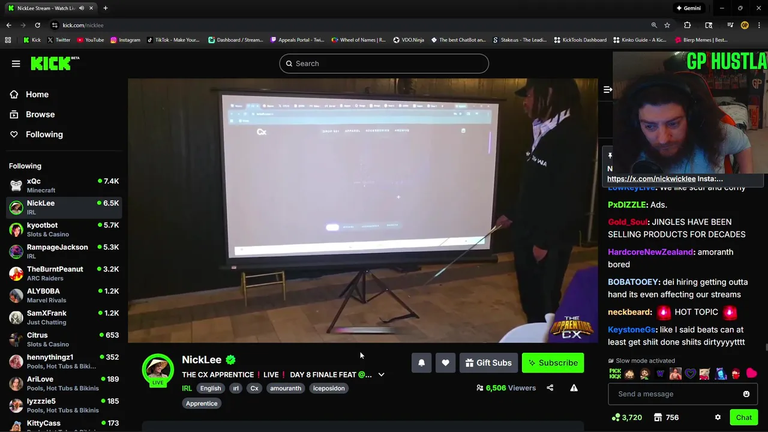768x432 pixels.
Task: Open Browse in sidebar
Action: [x=32, y=114]
